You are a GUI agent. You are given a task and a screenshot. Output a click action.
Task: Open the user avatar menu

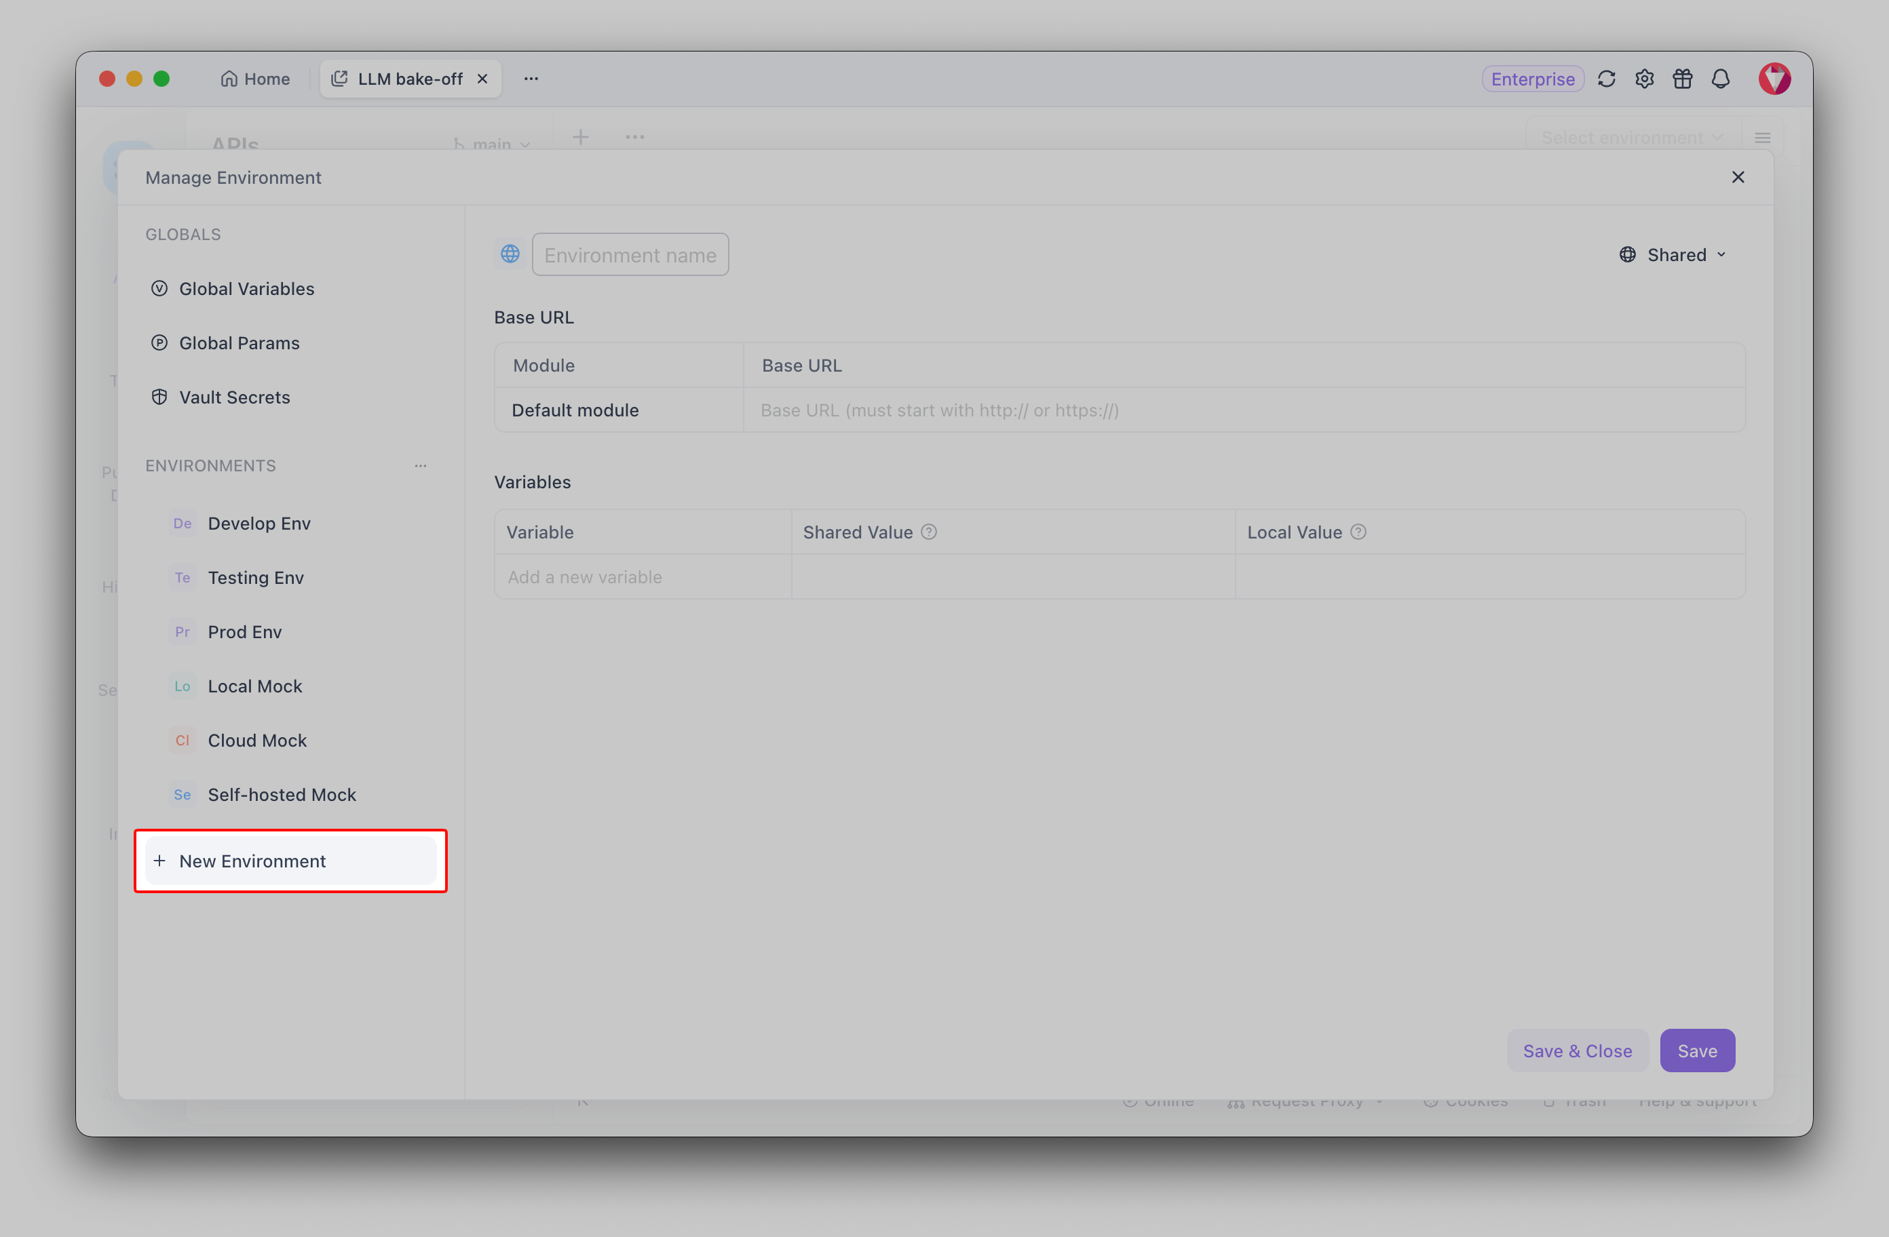(1774, 79)
